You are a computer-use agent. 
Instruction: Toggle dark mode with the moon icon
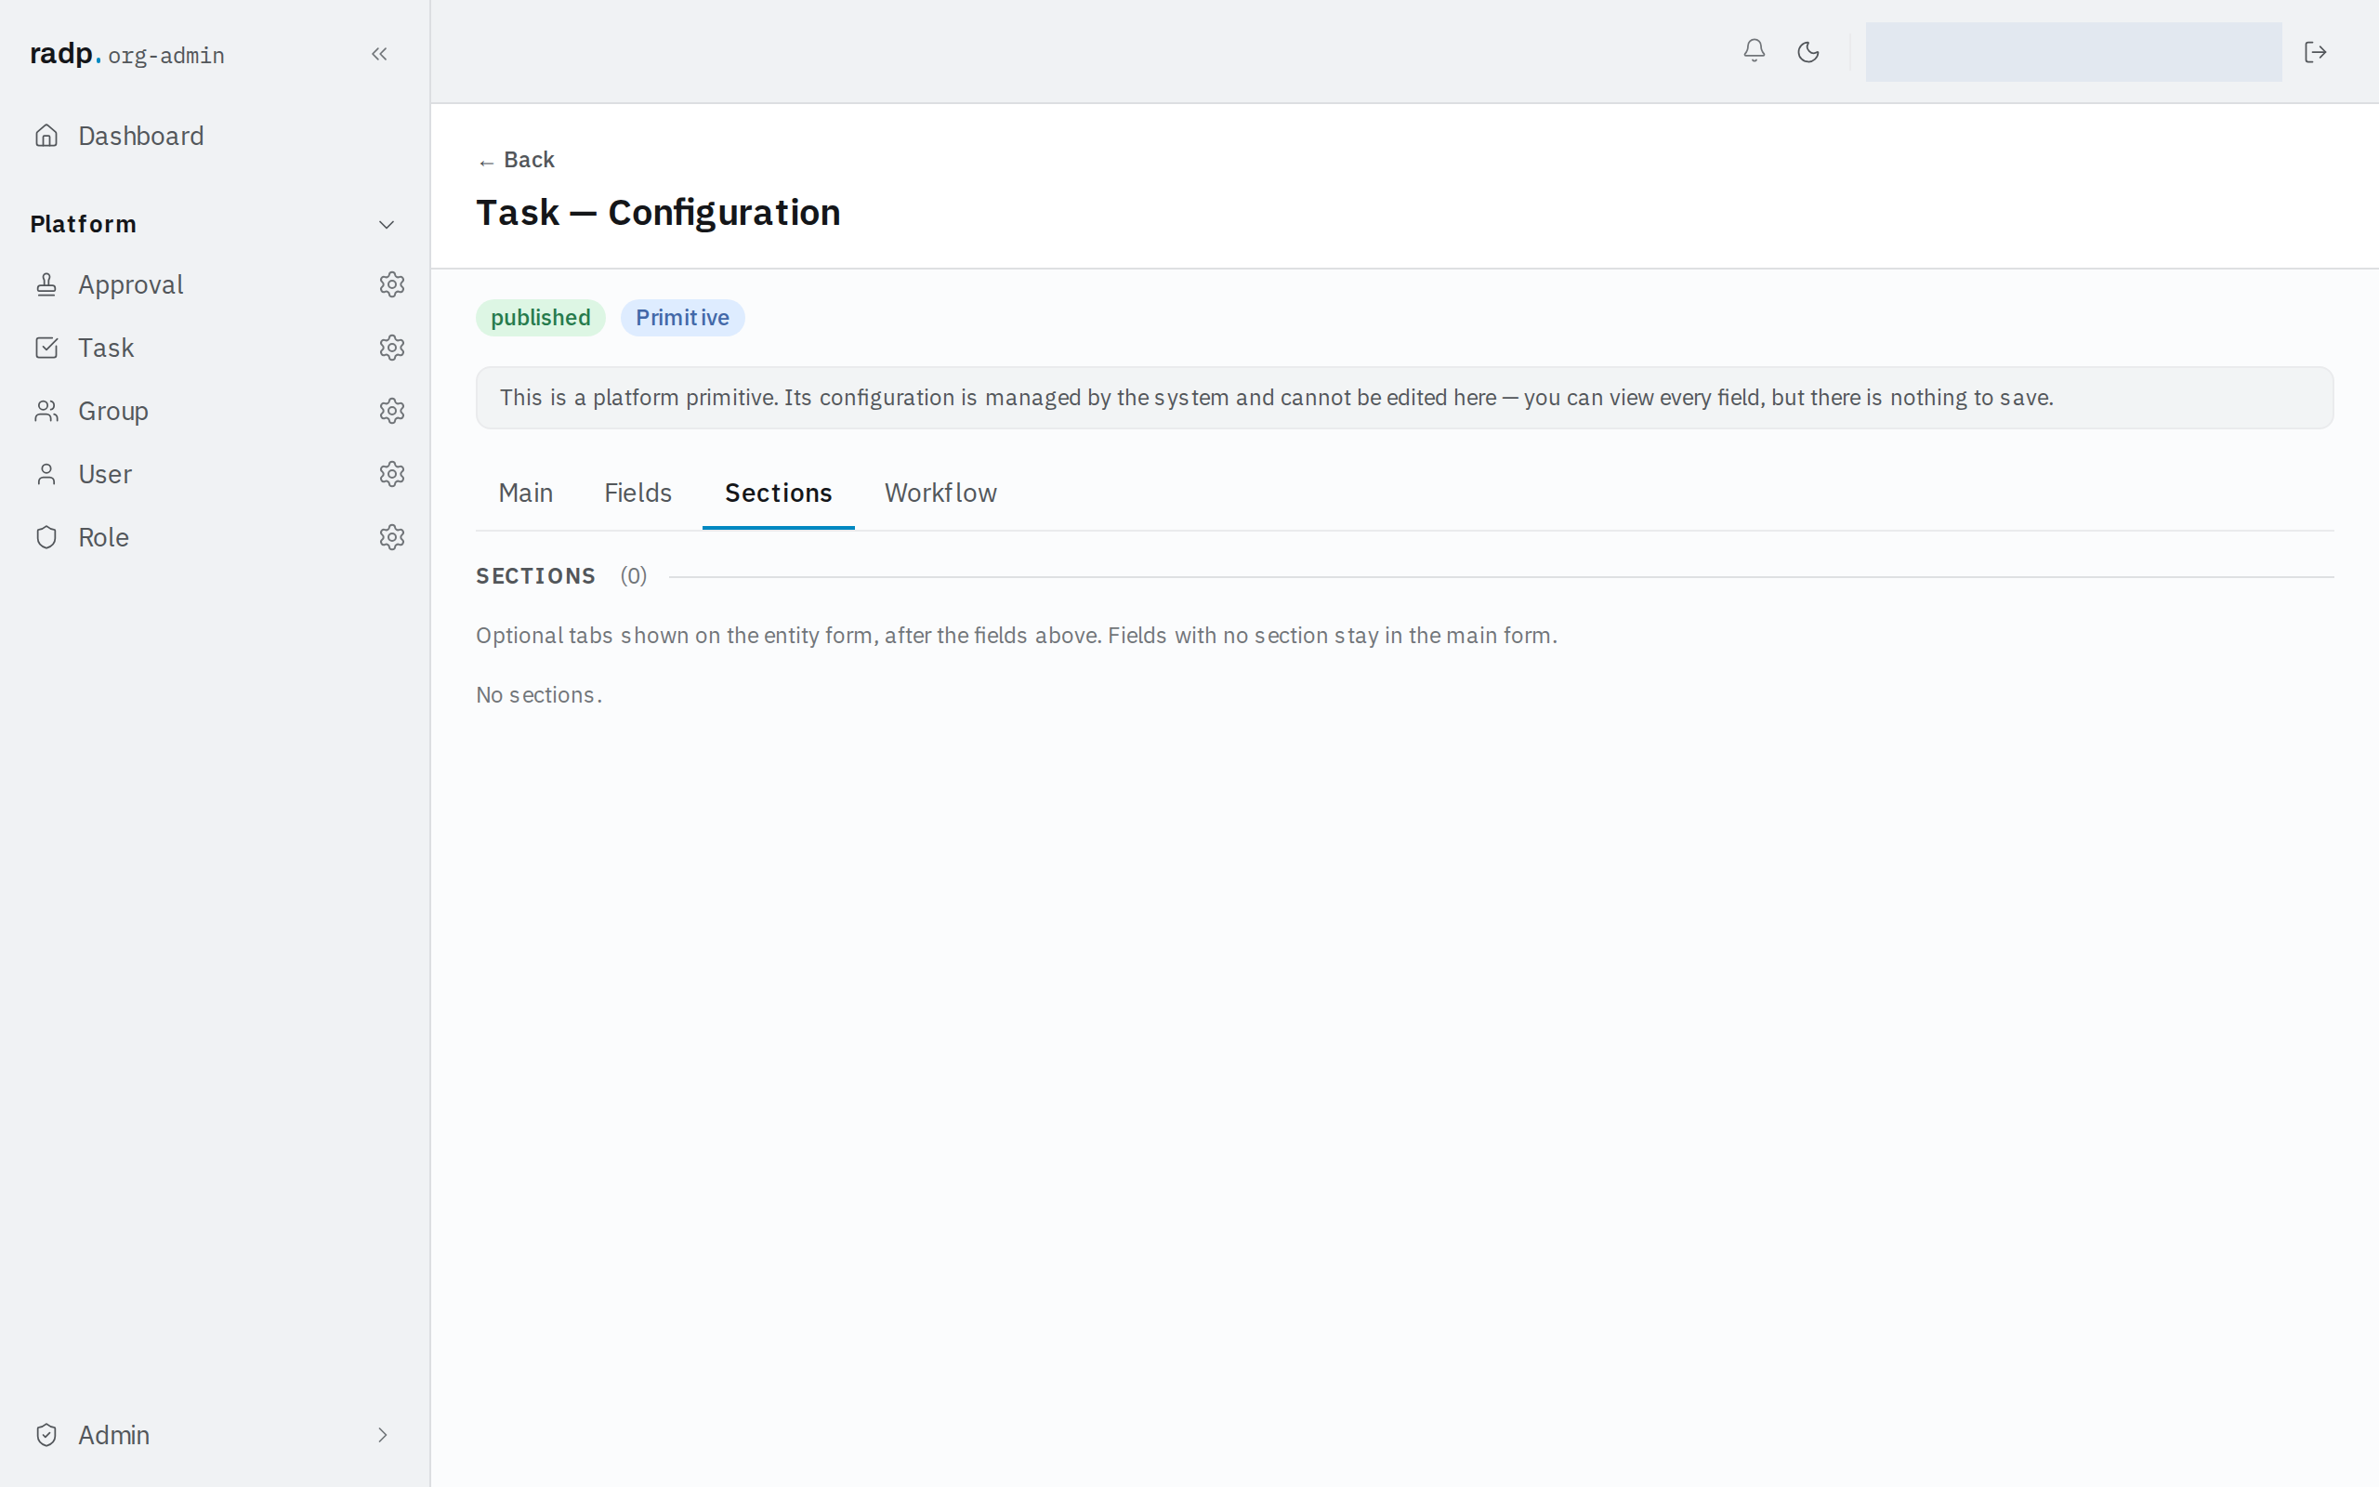click(1807, 51)
